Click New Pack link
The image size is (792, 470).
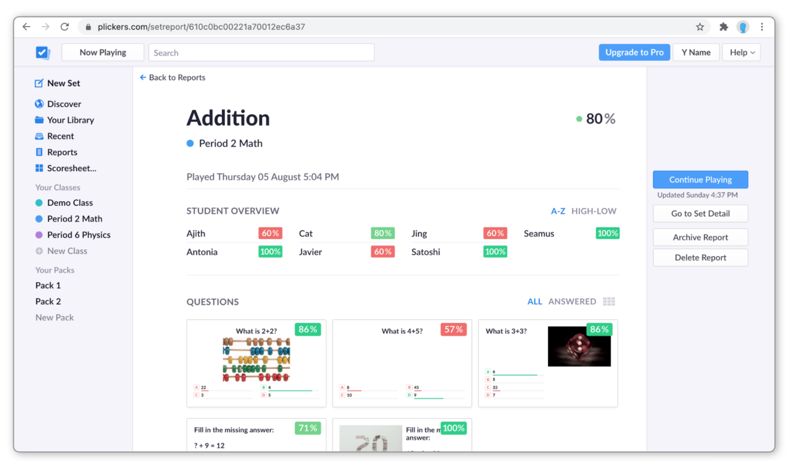pos(55,318)
